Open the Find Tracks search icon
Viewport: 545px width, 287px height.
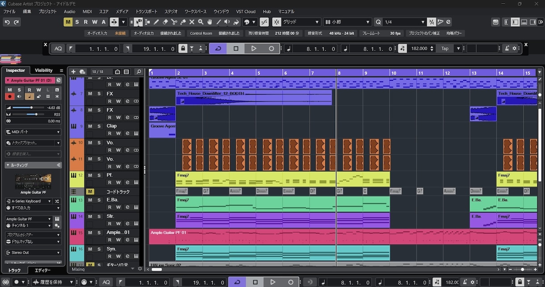pyautogui.click(x=139, y=71)
